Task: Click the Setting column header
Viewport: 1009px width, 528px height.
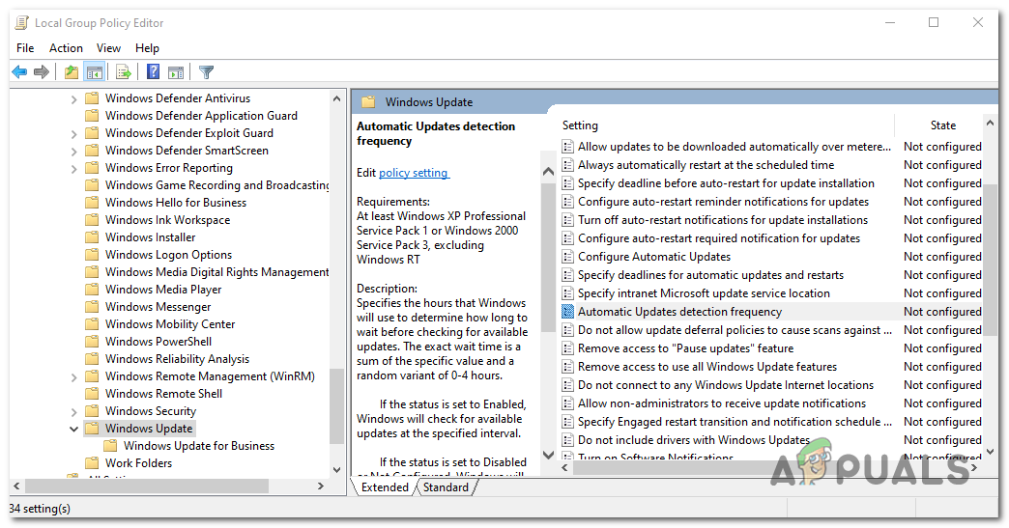Action: tap(580, 125)
